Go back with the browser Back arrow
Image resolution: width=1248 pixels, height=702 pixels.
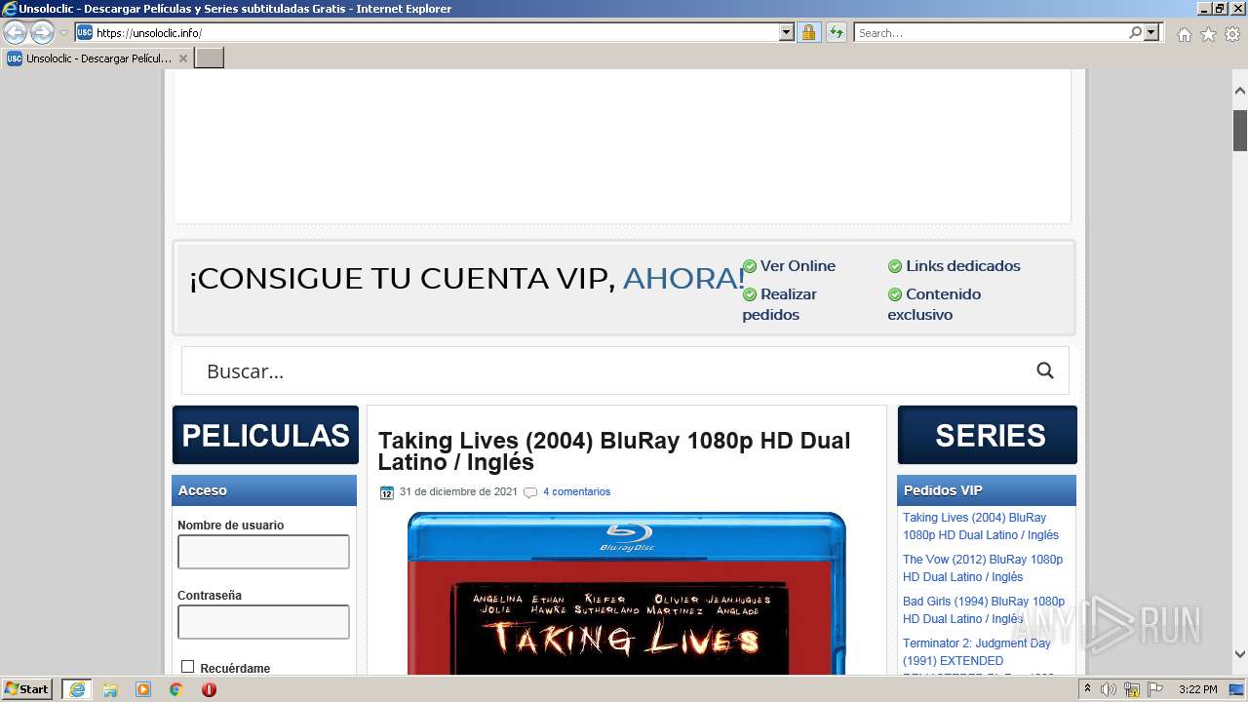(15, 33)
